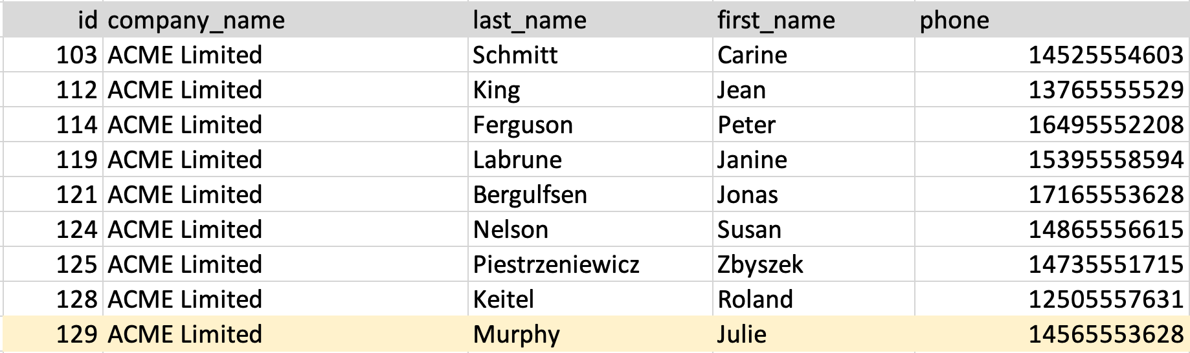This screenshot has height=353, width=1190.
Task: Select first name Janine cell
Action: point(752,160)
